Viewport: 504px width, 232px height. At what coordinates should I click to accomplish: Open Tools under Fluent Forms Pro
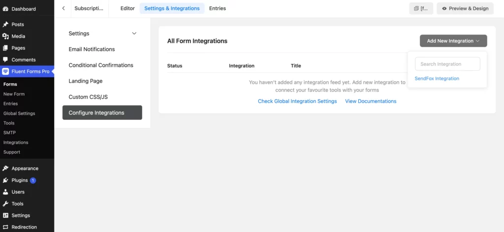(x=9, y=123)
